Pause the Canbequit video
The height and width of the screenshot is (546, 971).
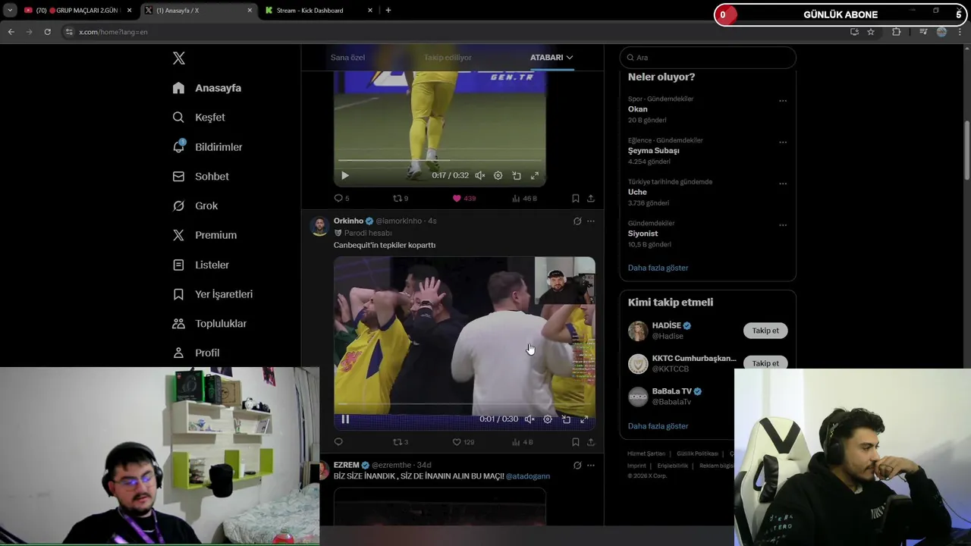pos(345,419)
